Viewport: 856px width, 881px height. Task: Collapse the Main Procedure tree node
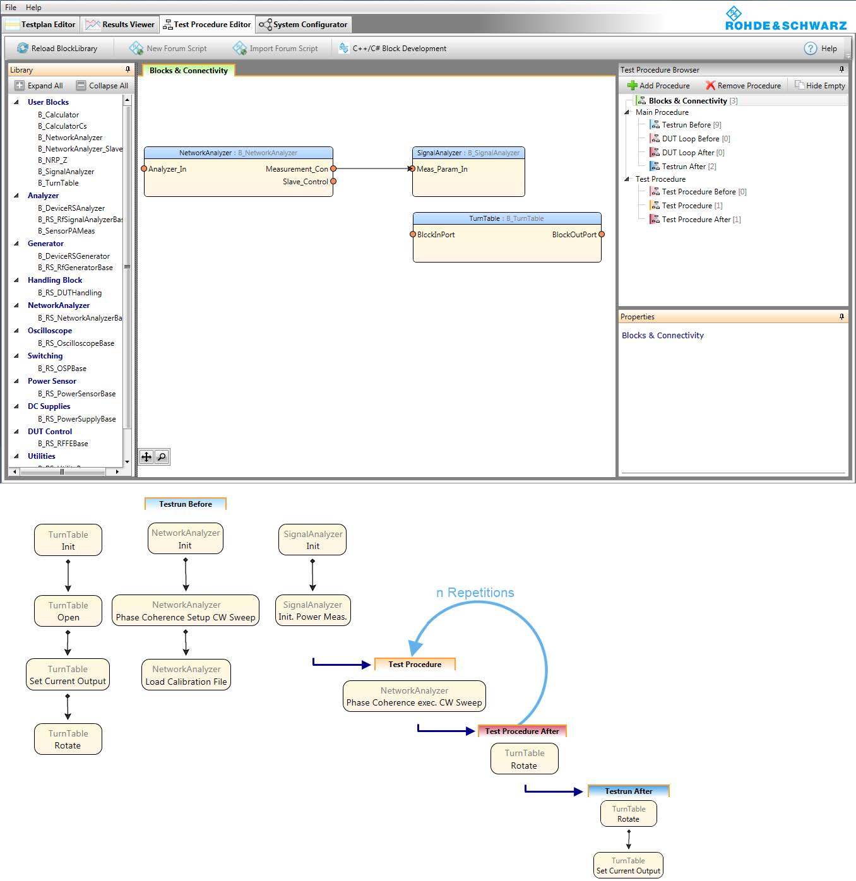pos(627,112)
